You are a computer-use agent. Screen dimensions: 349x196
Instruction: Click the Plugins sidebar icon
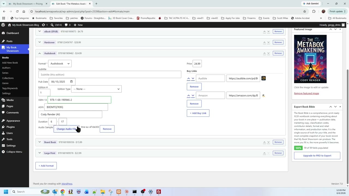pos(3,127)
